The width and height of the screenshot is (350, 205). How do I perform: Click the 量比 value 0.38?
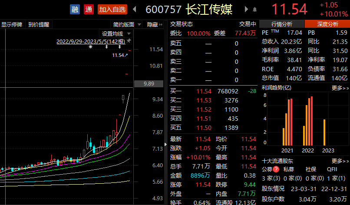click(x=250, y=175)
